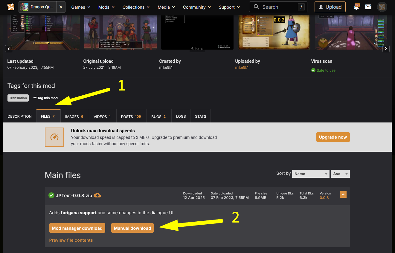Open notifications bell with 38 badge
This screenshot has height=253, width=395.
tap(356, 7)
